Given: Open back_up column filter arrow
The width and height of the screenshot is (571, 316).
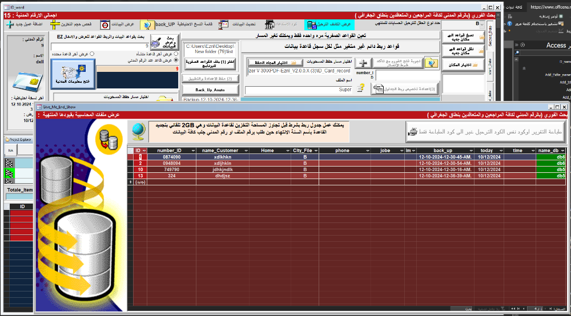Looking at the screenshot, I should pos(471,151).
